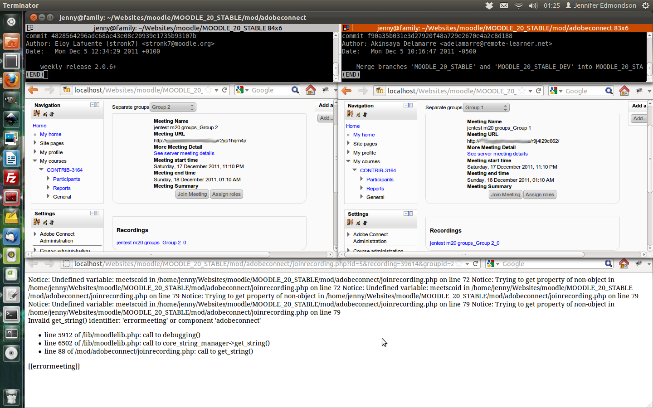Click Assign roles in right pane
The height and width of the screenshot is (408, 653).
[540, 194]
